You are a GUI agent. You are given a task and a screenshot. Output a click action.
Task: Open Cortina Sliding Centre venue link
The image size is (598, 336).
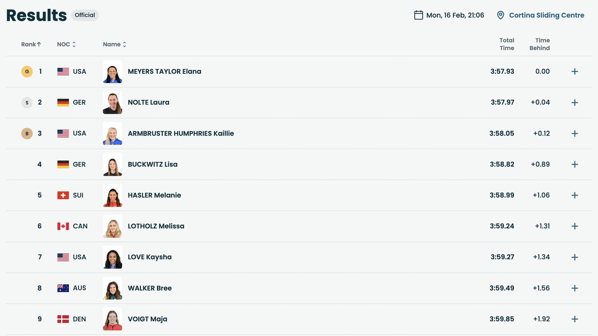coord(547,15)
